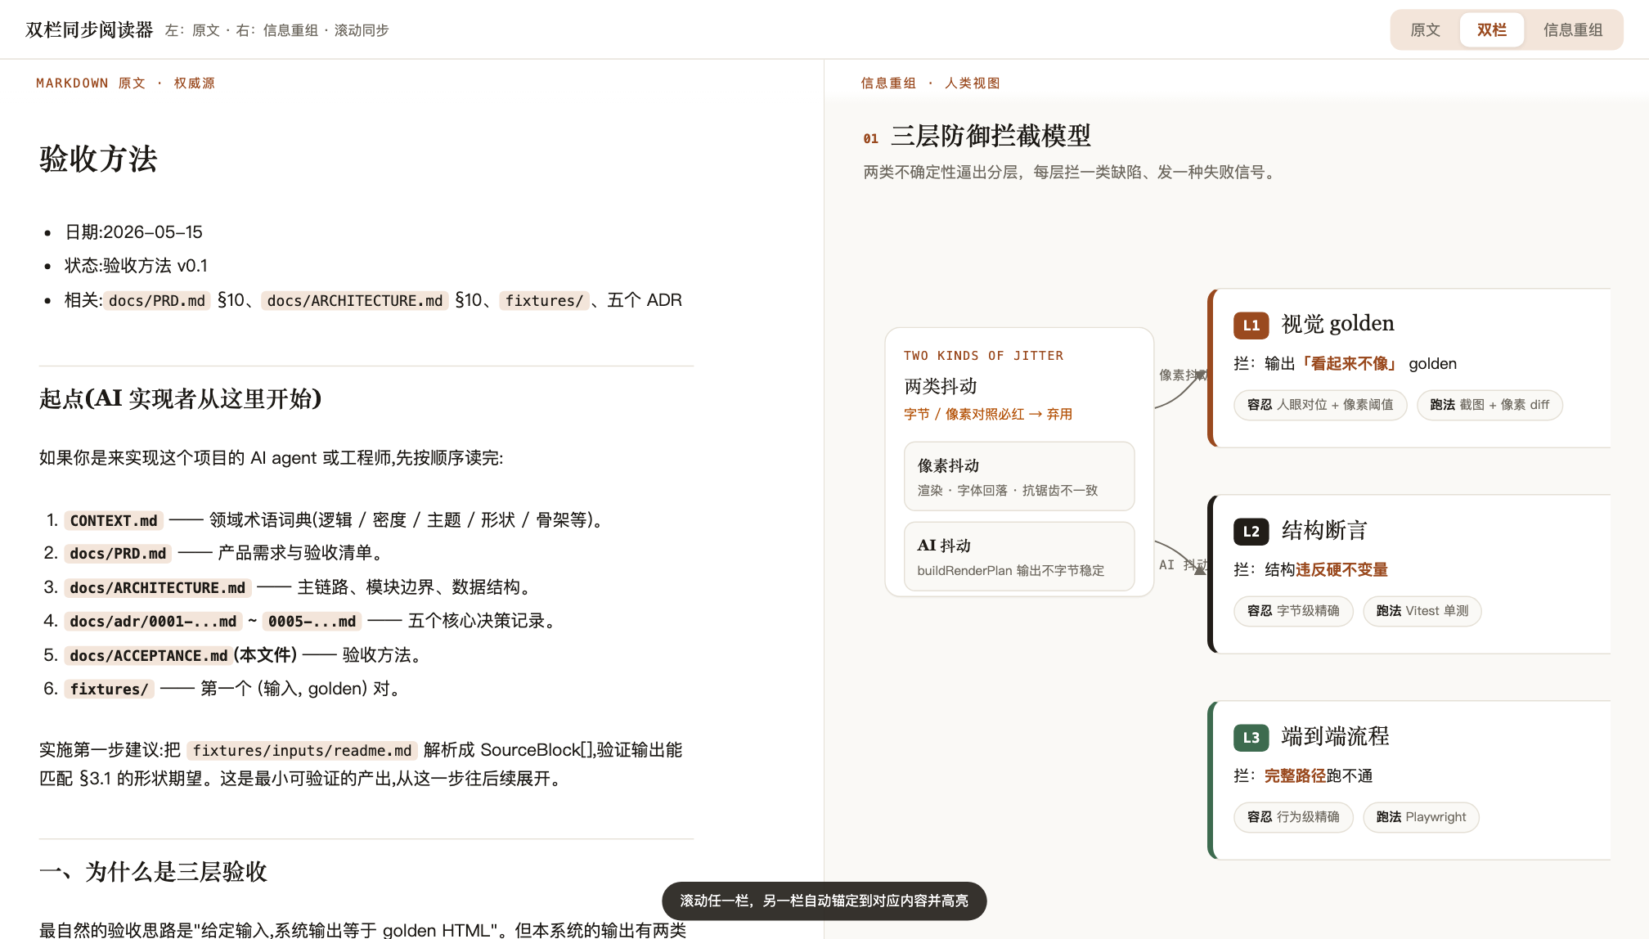Image resolution: width=1649 pixels, height=939 pixels.
Task: Select the AI 抖动 box
Action: 1019,556
